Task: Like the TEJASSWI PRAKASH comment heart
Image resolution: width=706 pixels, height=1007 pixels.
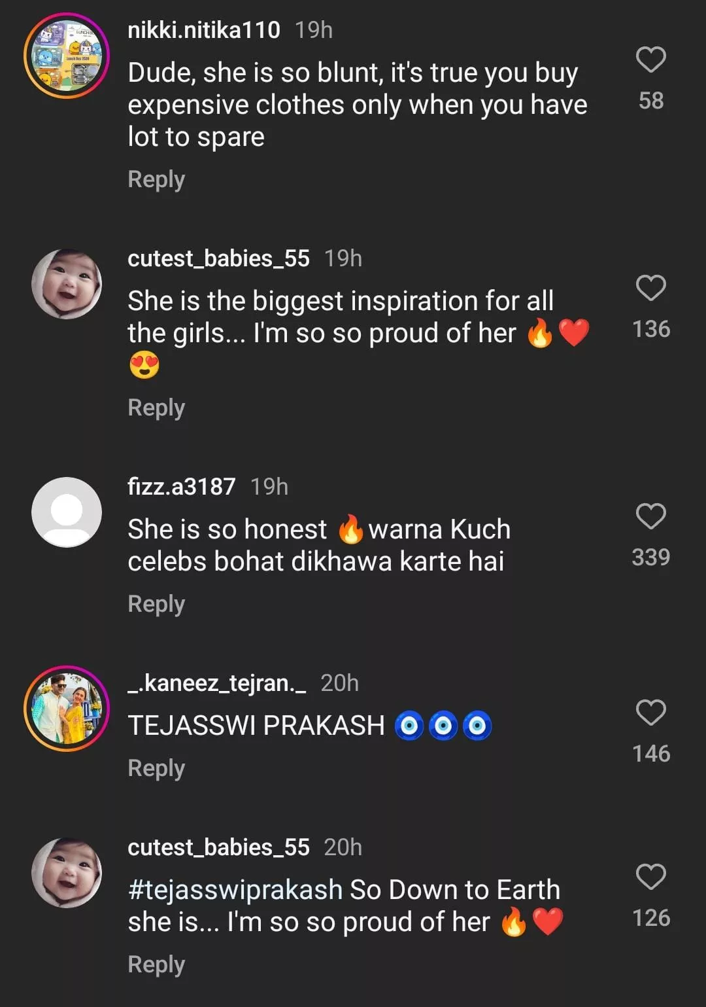Action: tap(650, 713)
